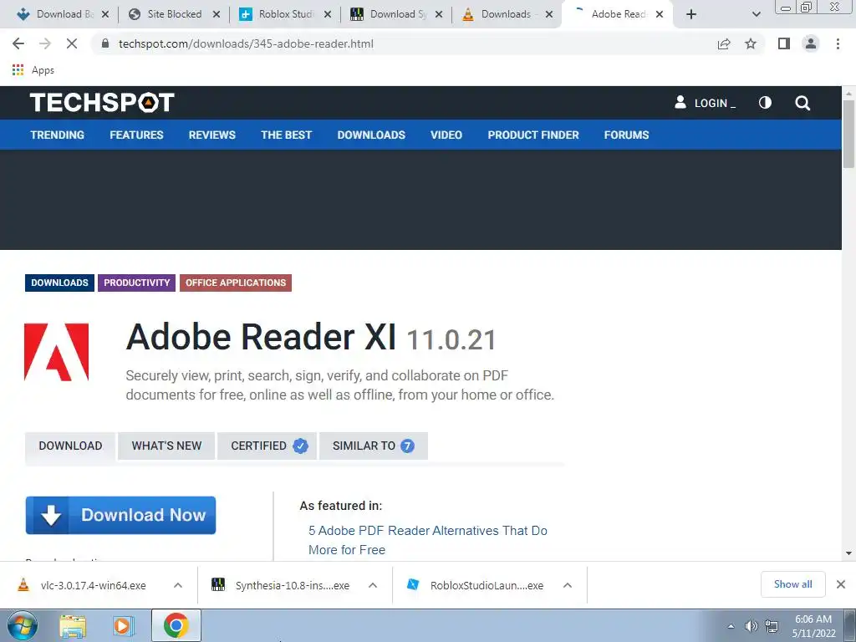Open the Apps bookmarks shortcut
Screen dimensions: 856x642
pyautogui.click(x=33, y=70)
